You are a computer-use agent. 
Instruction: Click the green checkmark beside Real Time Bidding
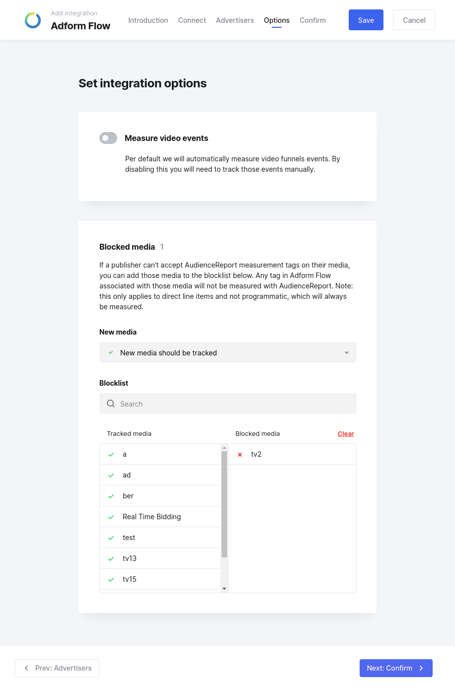click(x=111, y=517)
